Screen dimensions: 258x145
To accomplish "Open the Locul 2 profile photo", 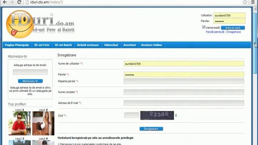I will (43, 123).
